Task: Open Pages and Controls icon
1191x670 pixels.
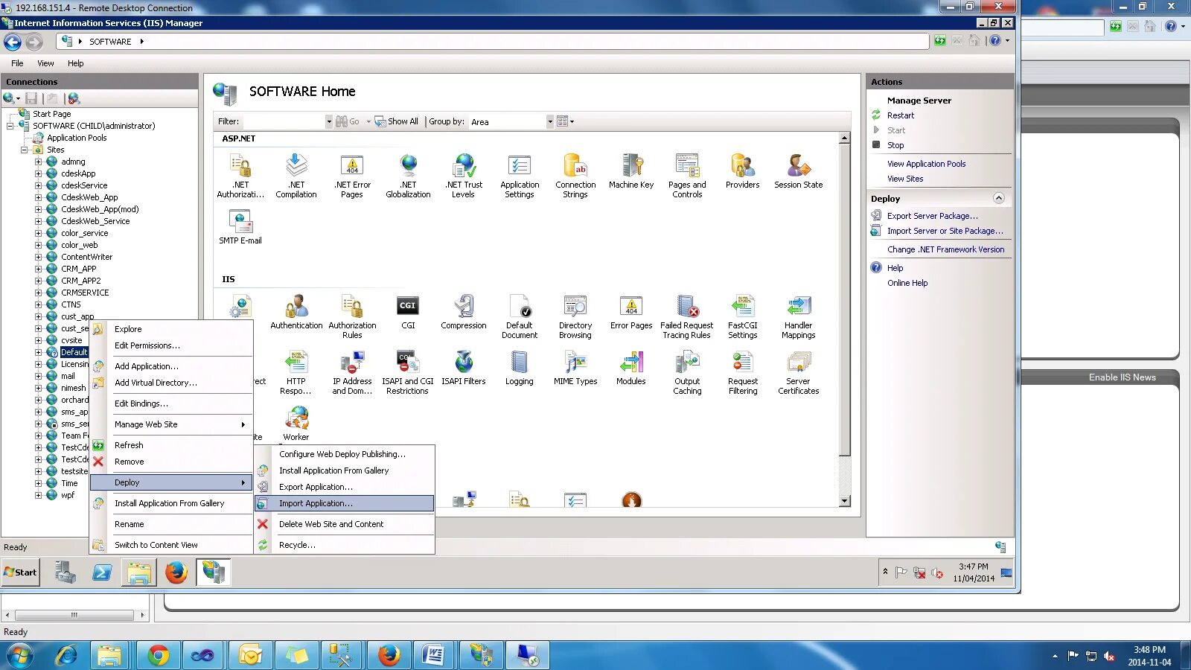Action: tap(687, 176)
